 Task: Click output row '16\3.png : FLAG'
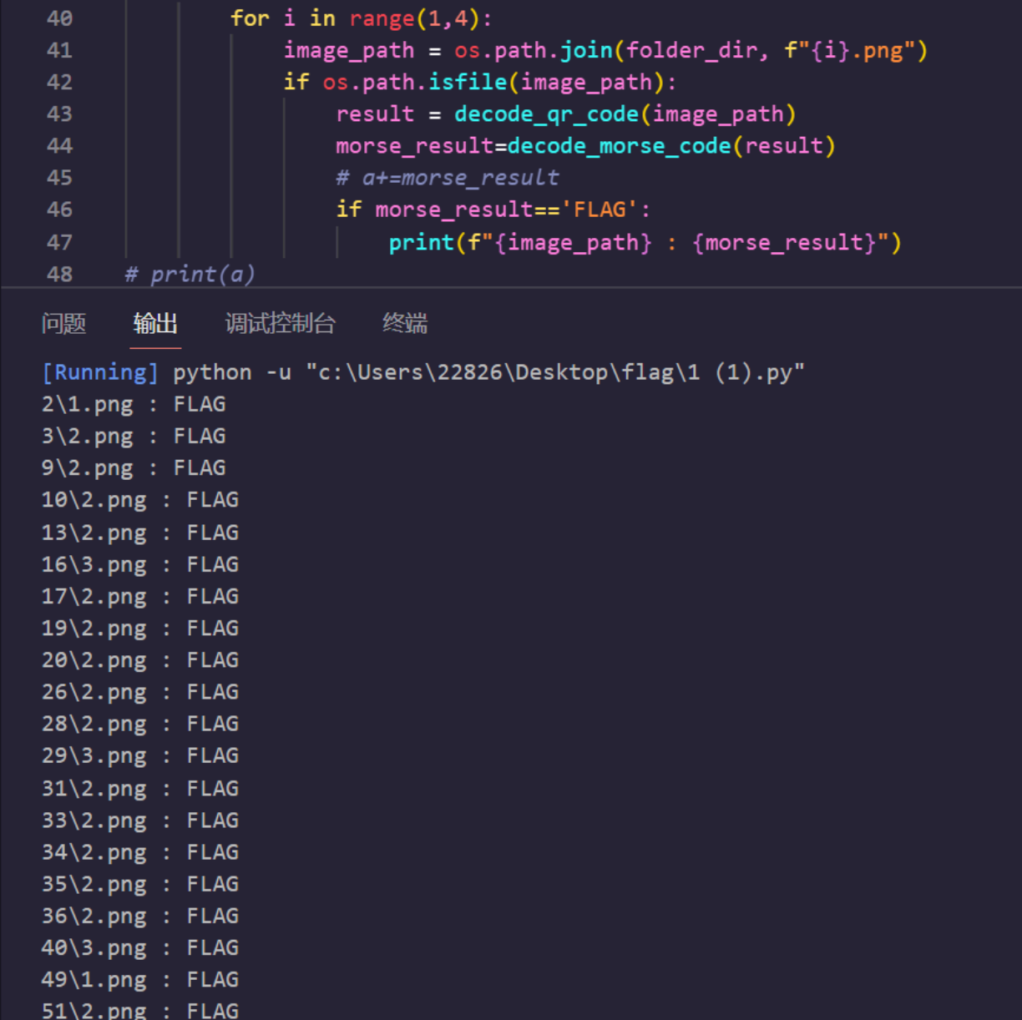click(x=140, y=564)
